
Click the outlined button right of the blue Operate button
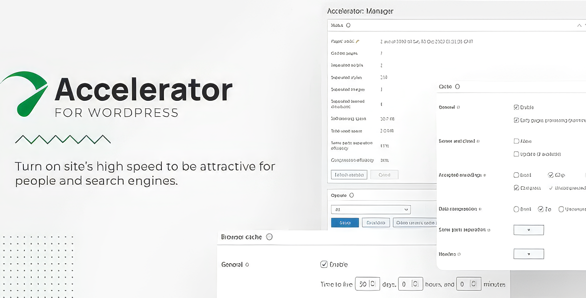pos(376,223)
